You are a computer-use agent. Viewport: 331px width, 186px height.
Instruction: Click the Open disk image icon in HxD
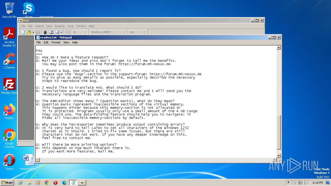pos(57,32)
